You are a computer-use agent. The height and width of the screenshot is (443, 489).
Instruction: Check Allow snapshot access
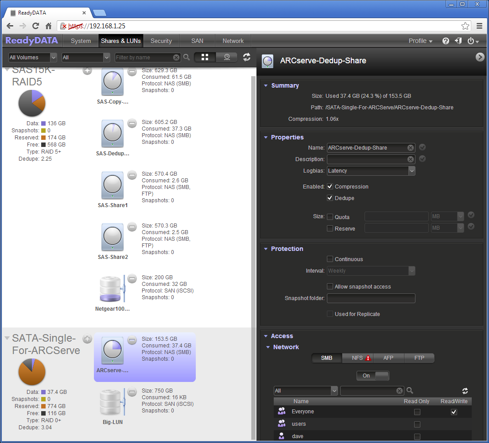tap(330, 286)
